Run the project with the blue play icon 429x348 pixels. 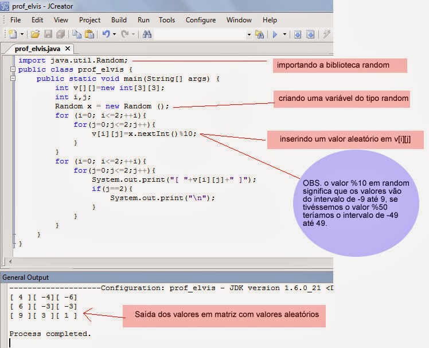[x=275, y=34]
